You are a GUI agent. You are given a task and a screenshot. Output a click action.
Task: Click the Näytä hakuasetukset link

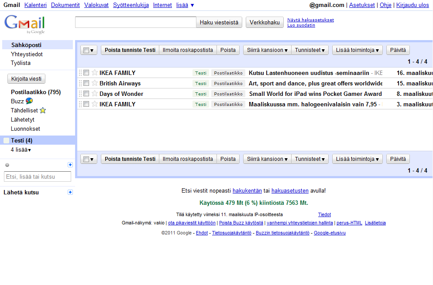pyautogui.click(x=310, y=20)
